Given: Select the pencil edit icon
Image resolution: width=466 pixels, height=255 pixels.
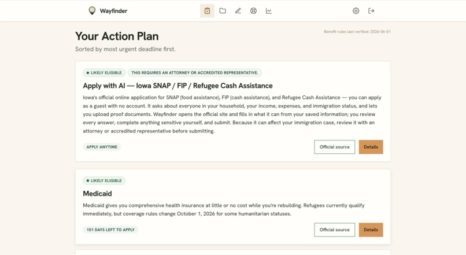Looking at the screenshot, I should (x=238, y=11).
